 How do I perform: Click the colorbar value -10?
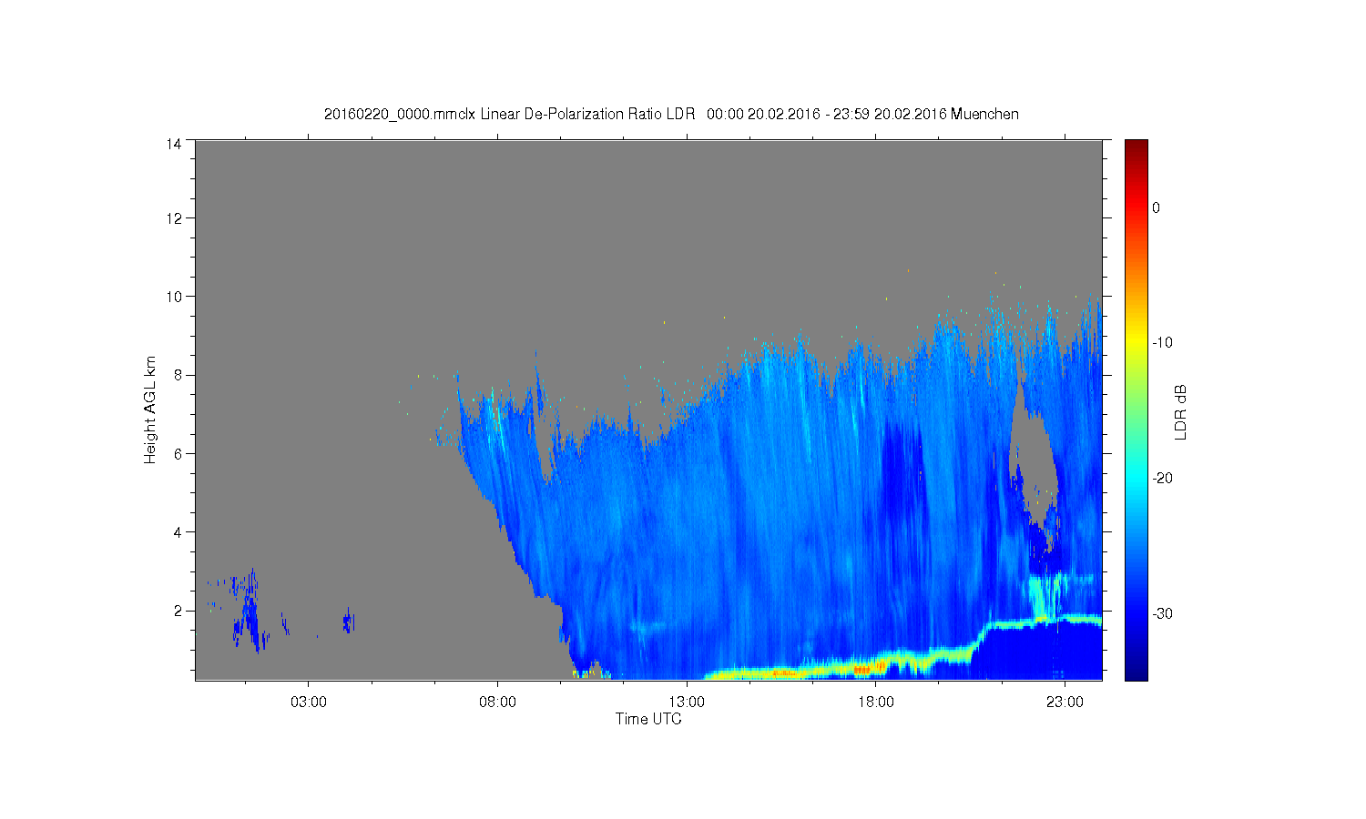pyautogui.click(x=1161, y=343)
